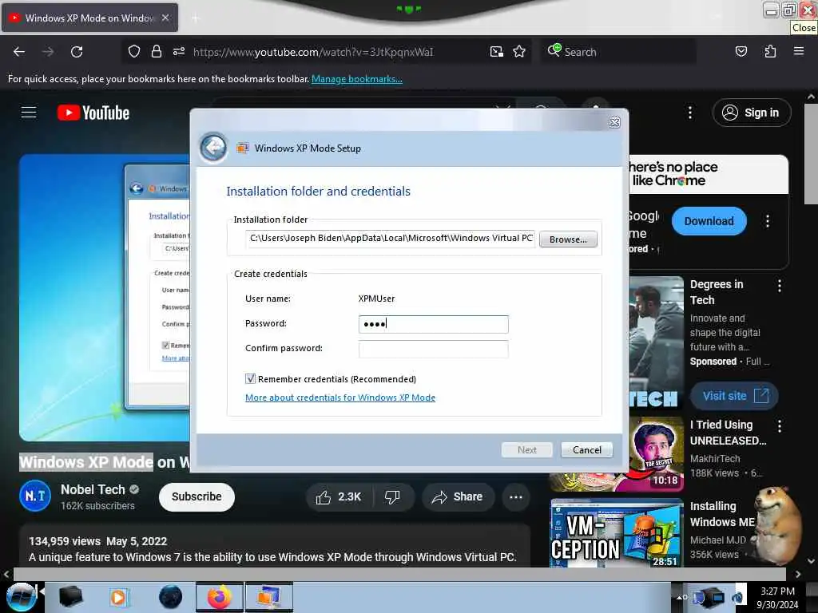Like the video with thumbs up
Viewport: 818px width, 613px height.
pos(339,496)
